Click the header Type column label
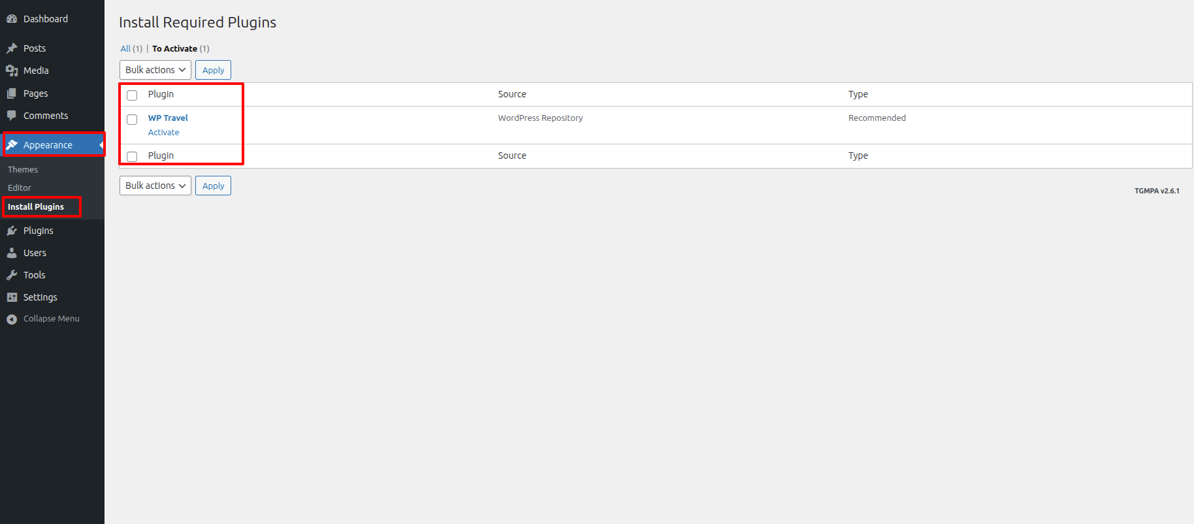Screen dimensions: 1194x524 [x=858, y=94]
